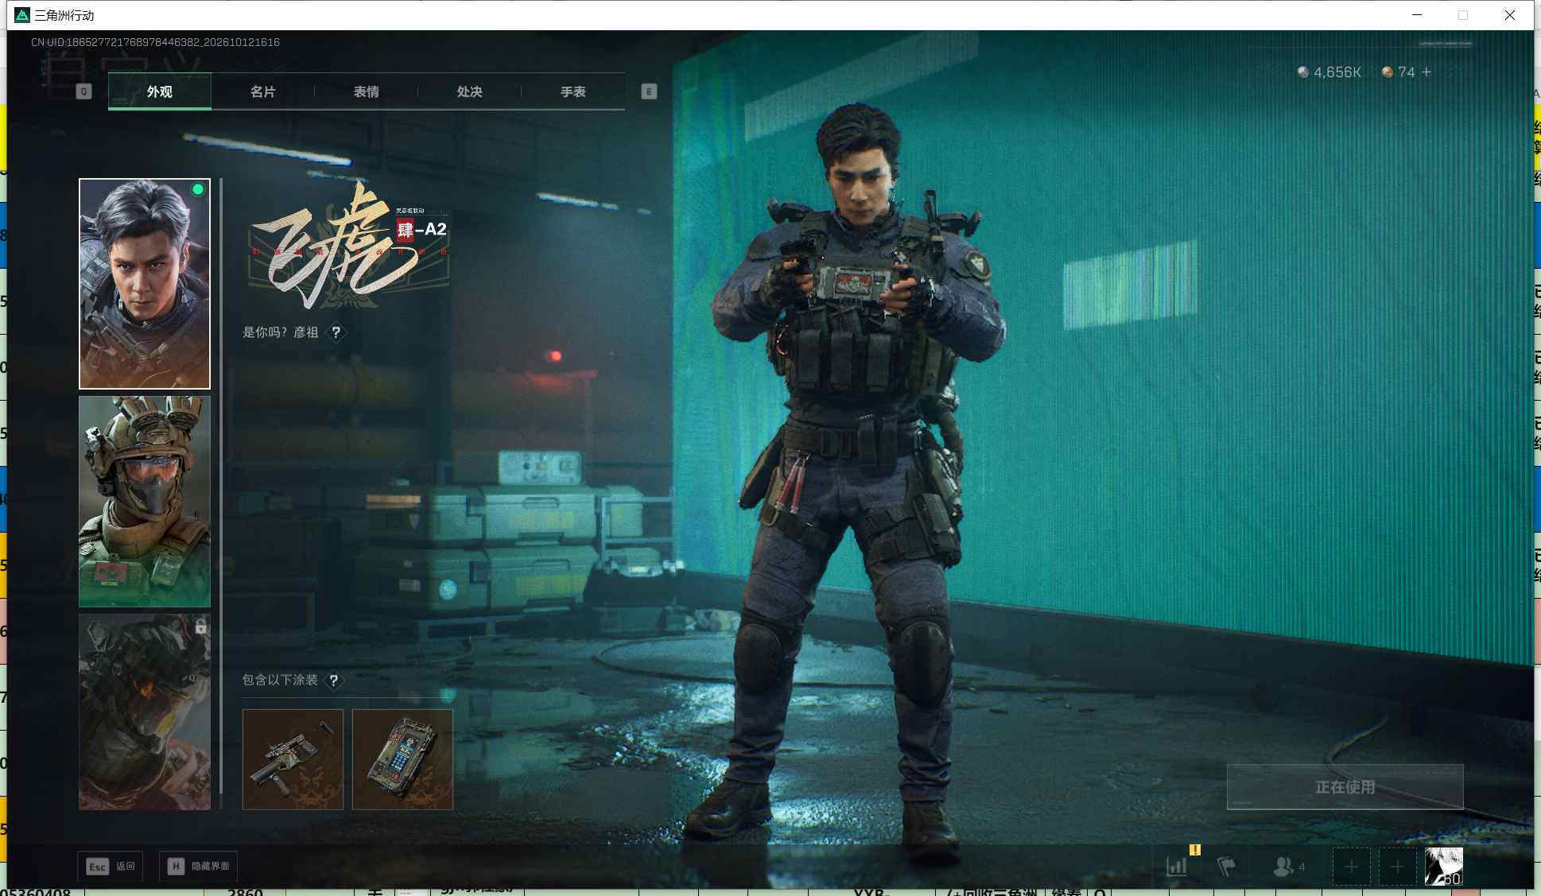1541x896 pixels.
Task: Open the 表情 tab
Action: pos(366,91)
